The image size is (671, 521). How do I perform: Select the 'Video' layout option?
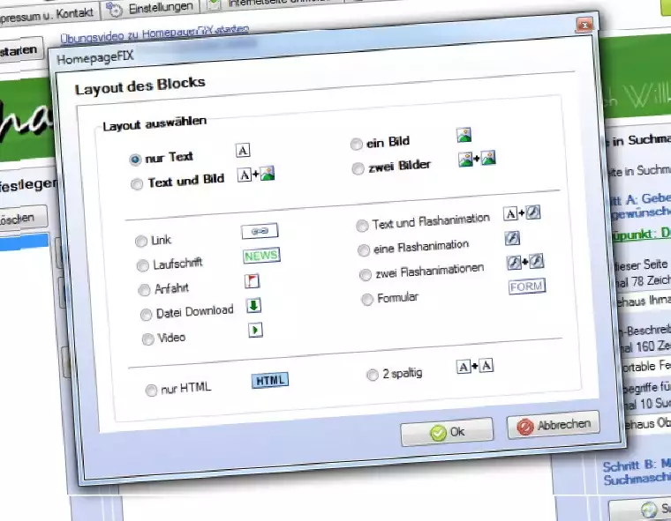148,339
